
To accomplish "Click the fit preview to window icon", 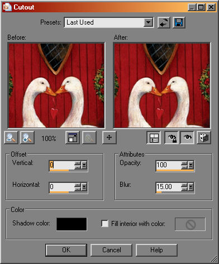I will tap(73, 138).
